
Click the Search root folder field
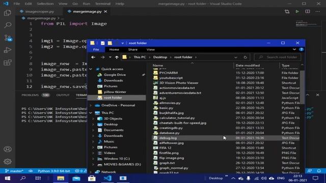coord(278,57)
